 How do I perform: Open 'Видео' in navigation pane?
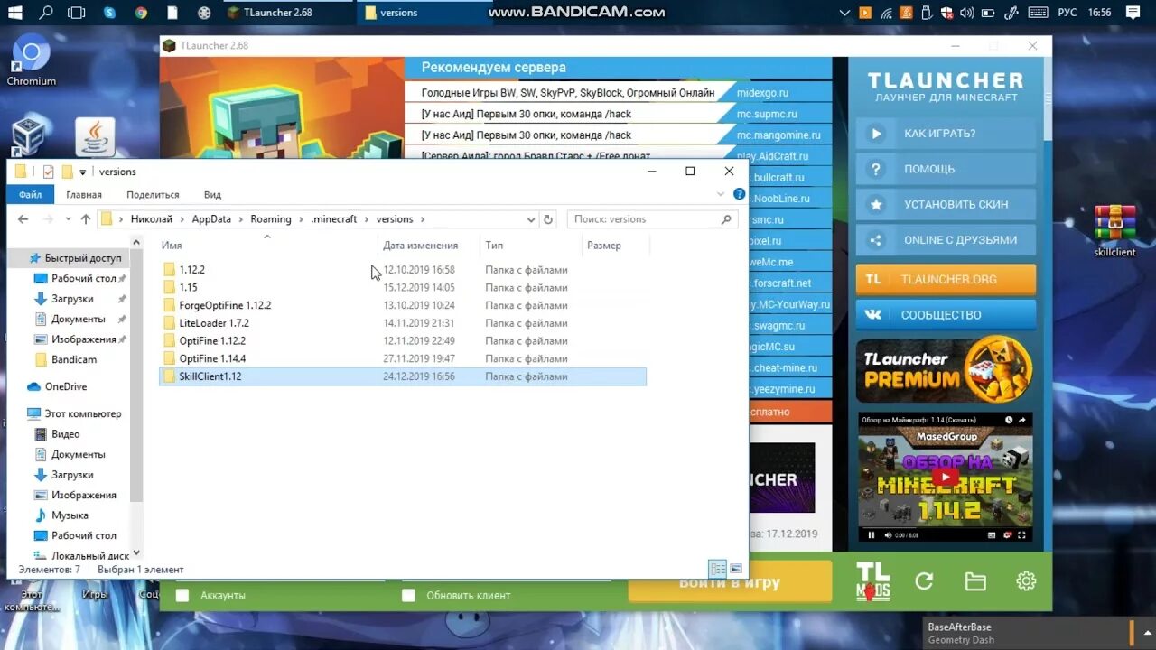65,434
